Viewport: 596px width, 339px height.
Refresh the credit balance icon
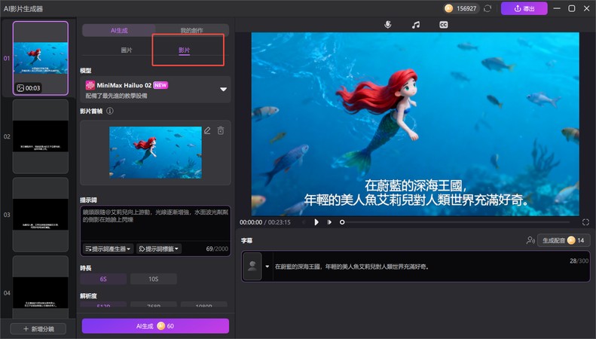pyautogui.click(x=487, y=8)
